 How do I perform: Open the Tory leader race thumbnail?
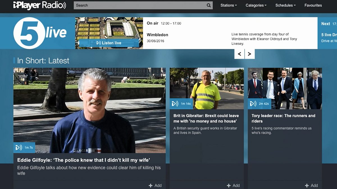(x=285, y=88)
